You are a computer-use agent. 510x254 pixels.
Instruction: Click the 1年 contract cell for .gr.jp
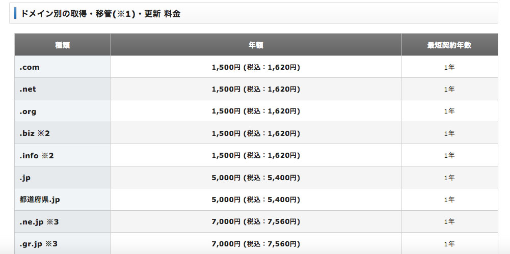point(449,243)
